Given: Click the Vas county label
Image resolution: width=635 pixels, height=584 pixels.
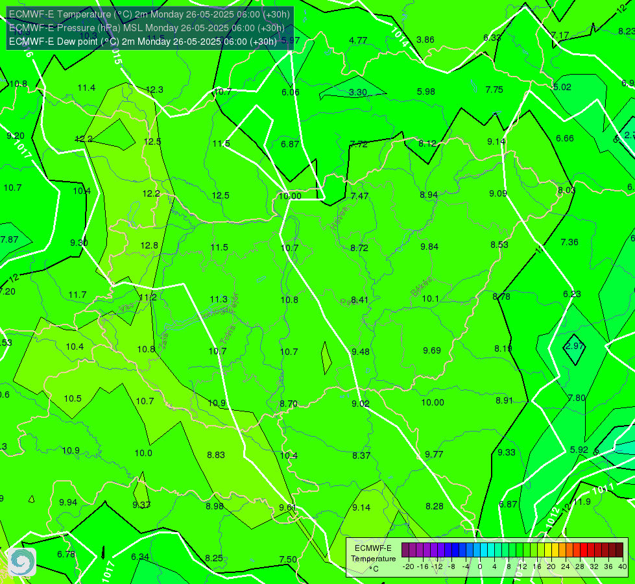Looking at the screenshot, I should tap(126, 308).
